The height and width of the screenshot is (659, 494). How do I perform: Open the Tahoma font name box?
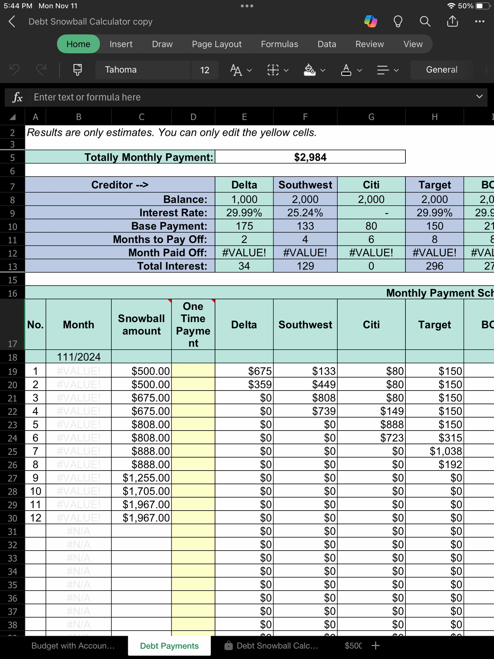[x=143, y=70]
